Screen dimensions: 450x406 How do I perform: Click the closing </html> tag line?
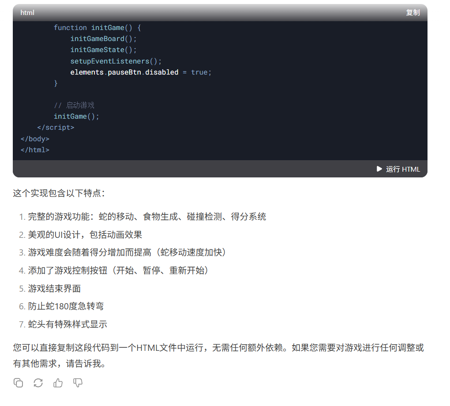click(35, 150)
